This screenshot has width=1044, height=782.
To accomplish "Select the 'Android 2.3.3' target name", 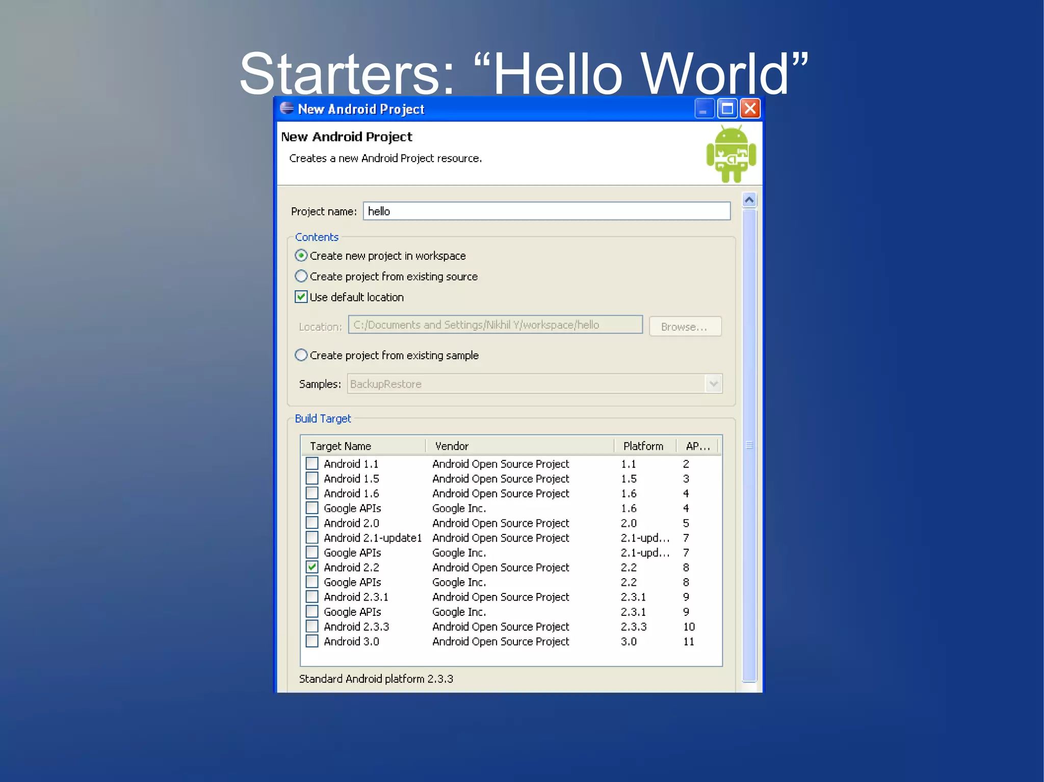I will (x=356, y=627).
